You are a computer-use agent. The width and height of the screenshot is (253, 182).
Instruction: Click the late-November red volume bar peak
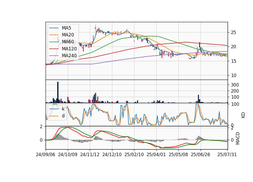coord(95,98)
